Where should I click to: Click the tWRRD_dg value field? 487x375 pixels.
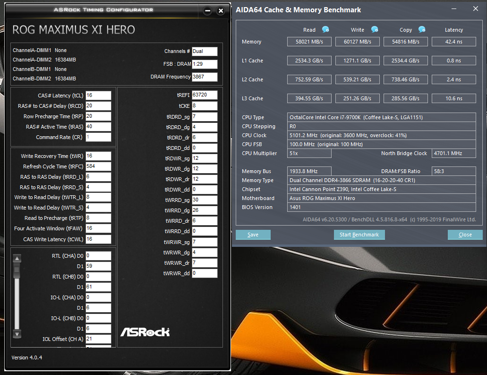pos(205,210)
